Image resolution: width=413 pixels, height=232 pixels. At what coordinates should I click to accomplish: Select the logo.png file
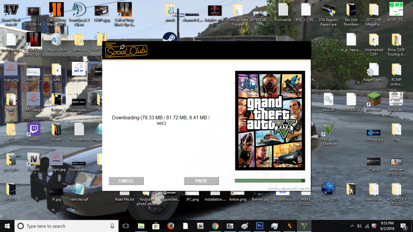(x=11, y=72)
